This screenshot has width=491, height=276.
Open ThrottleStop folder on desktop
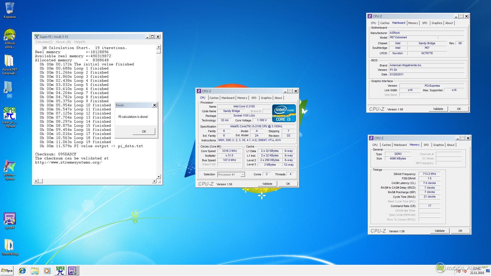[10, 247]
